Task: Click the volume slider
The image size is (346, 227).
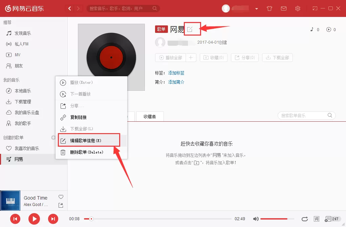Action: 277,219
